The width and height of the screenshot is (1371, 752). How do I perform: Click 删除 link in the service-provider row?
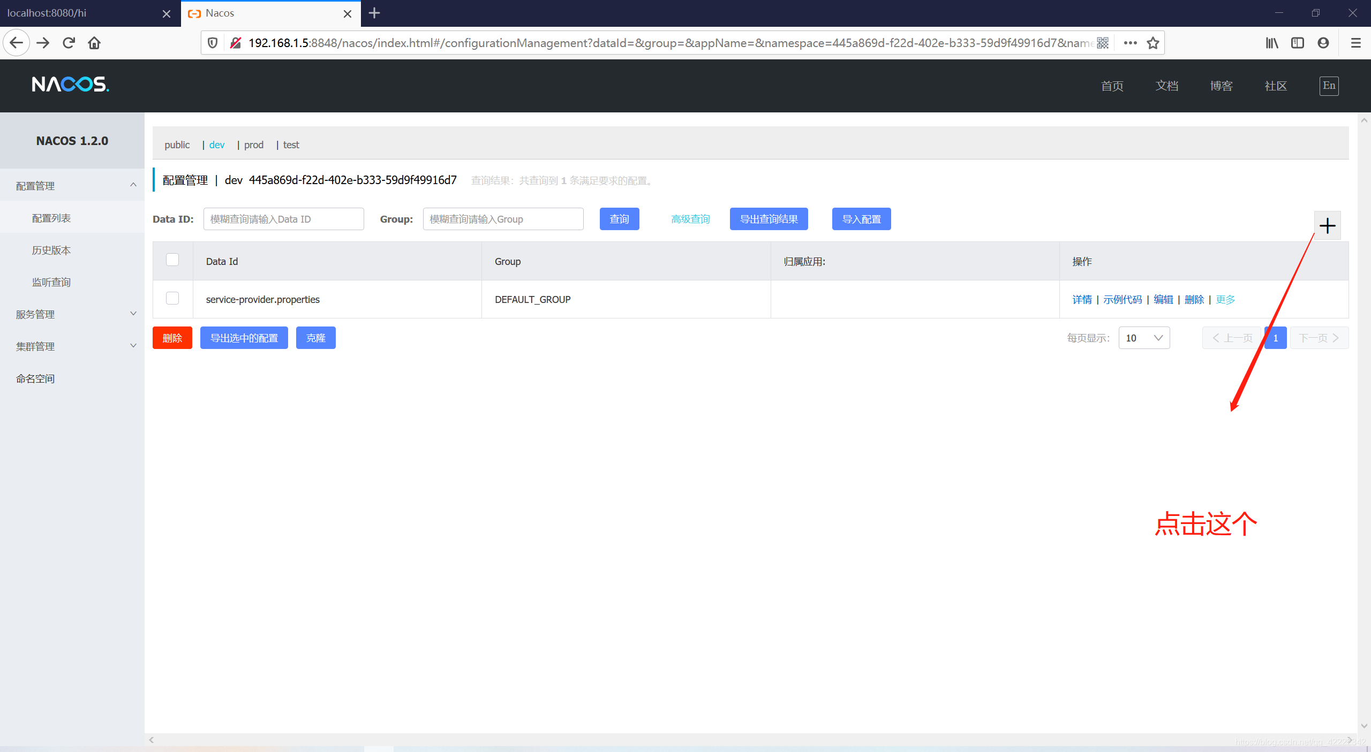click(x=1194, y=299)
